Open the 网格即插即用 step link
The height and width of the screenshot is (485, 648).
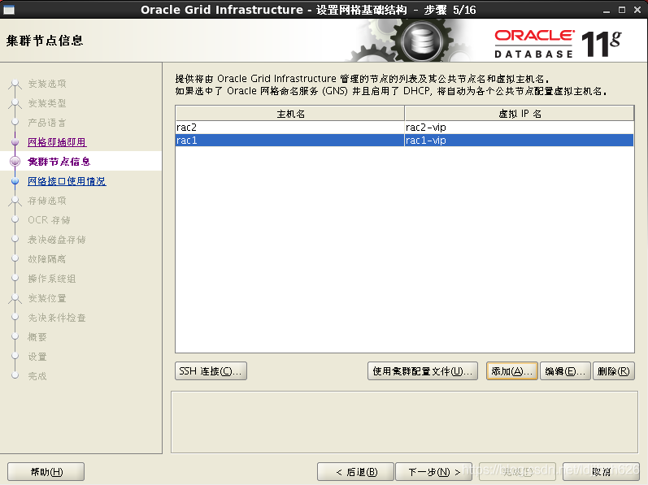(x=57, y=142)
